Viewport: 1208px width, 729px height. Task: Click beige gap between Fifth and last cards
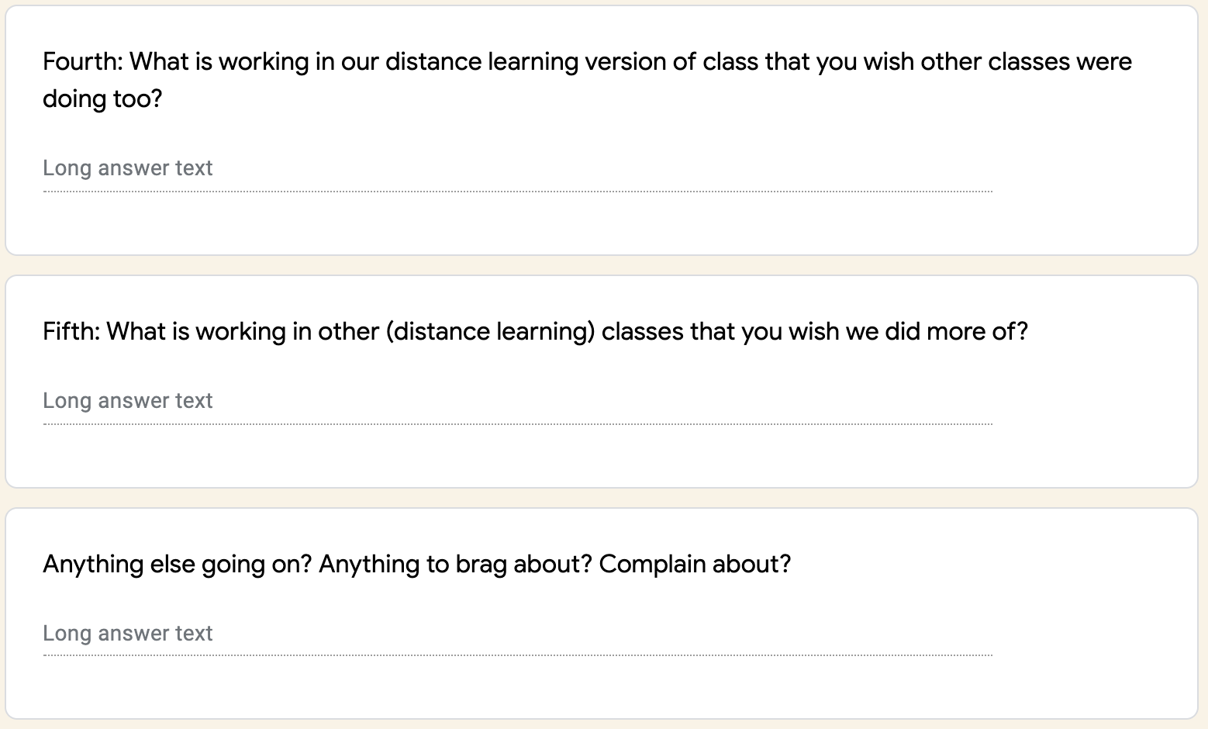point(602,498)
